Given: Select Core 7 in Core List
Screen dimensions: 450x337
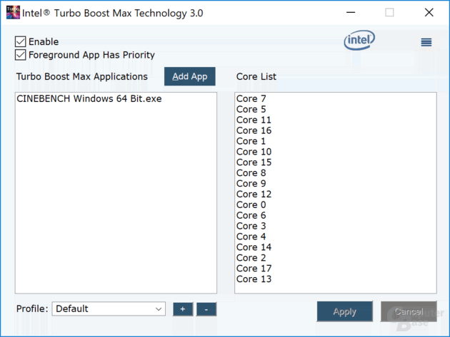Looking at the screenshot, I should click(336, 99).
